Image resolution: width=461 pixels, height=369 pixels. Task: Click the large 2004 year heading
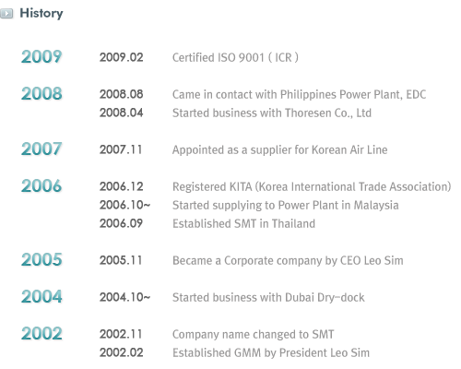click(41, 297)
